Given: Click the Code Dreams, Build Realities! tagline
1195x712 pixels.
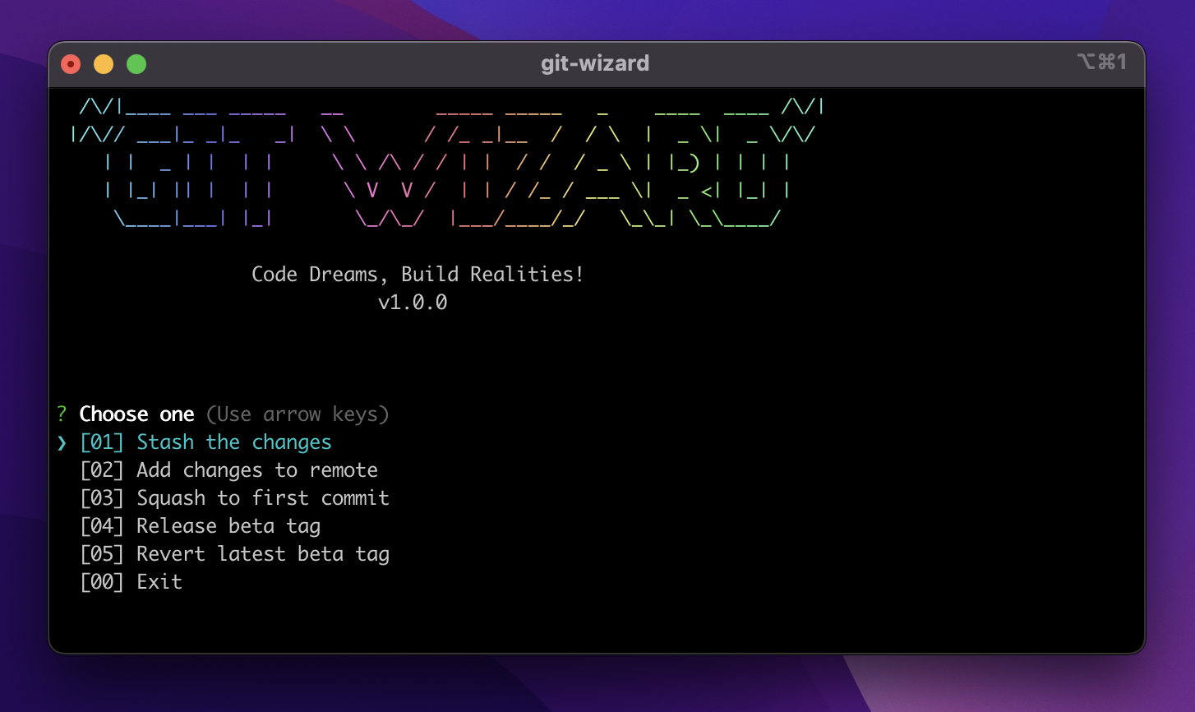Looking at the screenshot, I should (x=418, y=275).
